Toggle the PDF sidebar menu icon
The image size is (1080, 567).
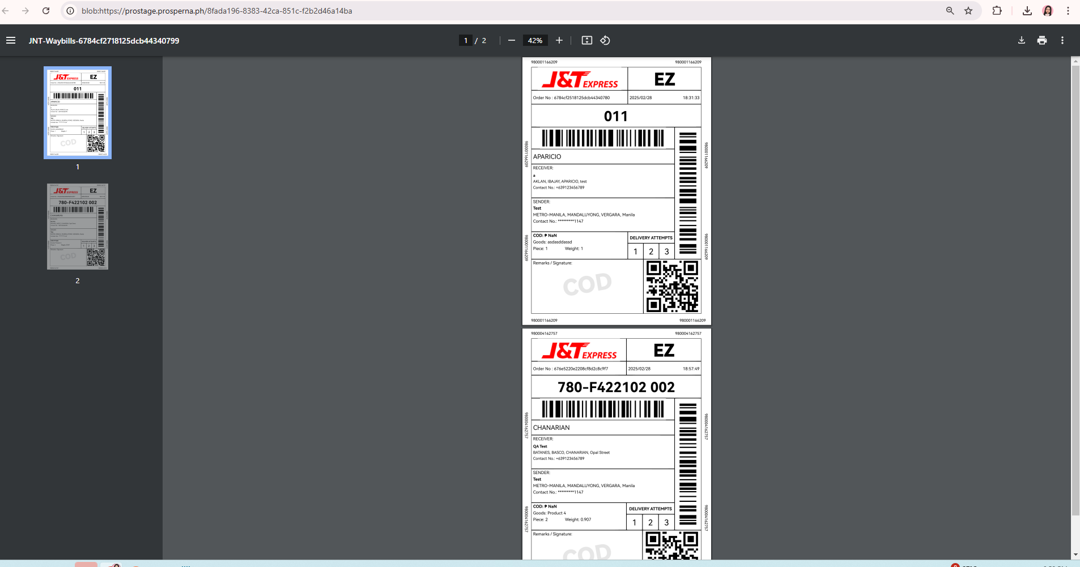coord(11,40)
